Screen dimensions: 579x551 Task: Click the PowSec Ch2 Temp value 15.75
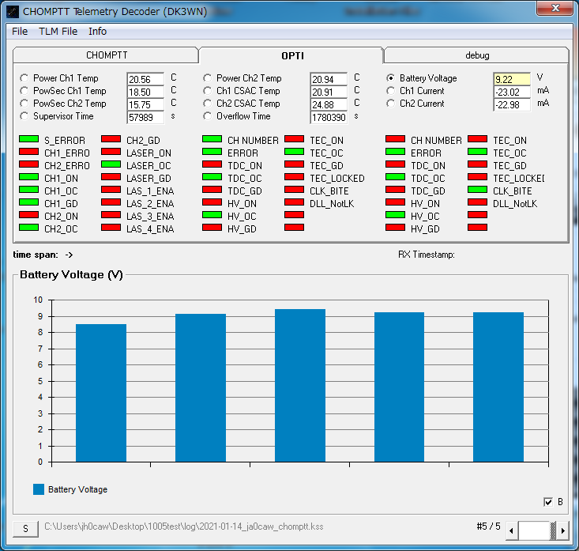pyautogui.click(x=145, y=104)
